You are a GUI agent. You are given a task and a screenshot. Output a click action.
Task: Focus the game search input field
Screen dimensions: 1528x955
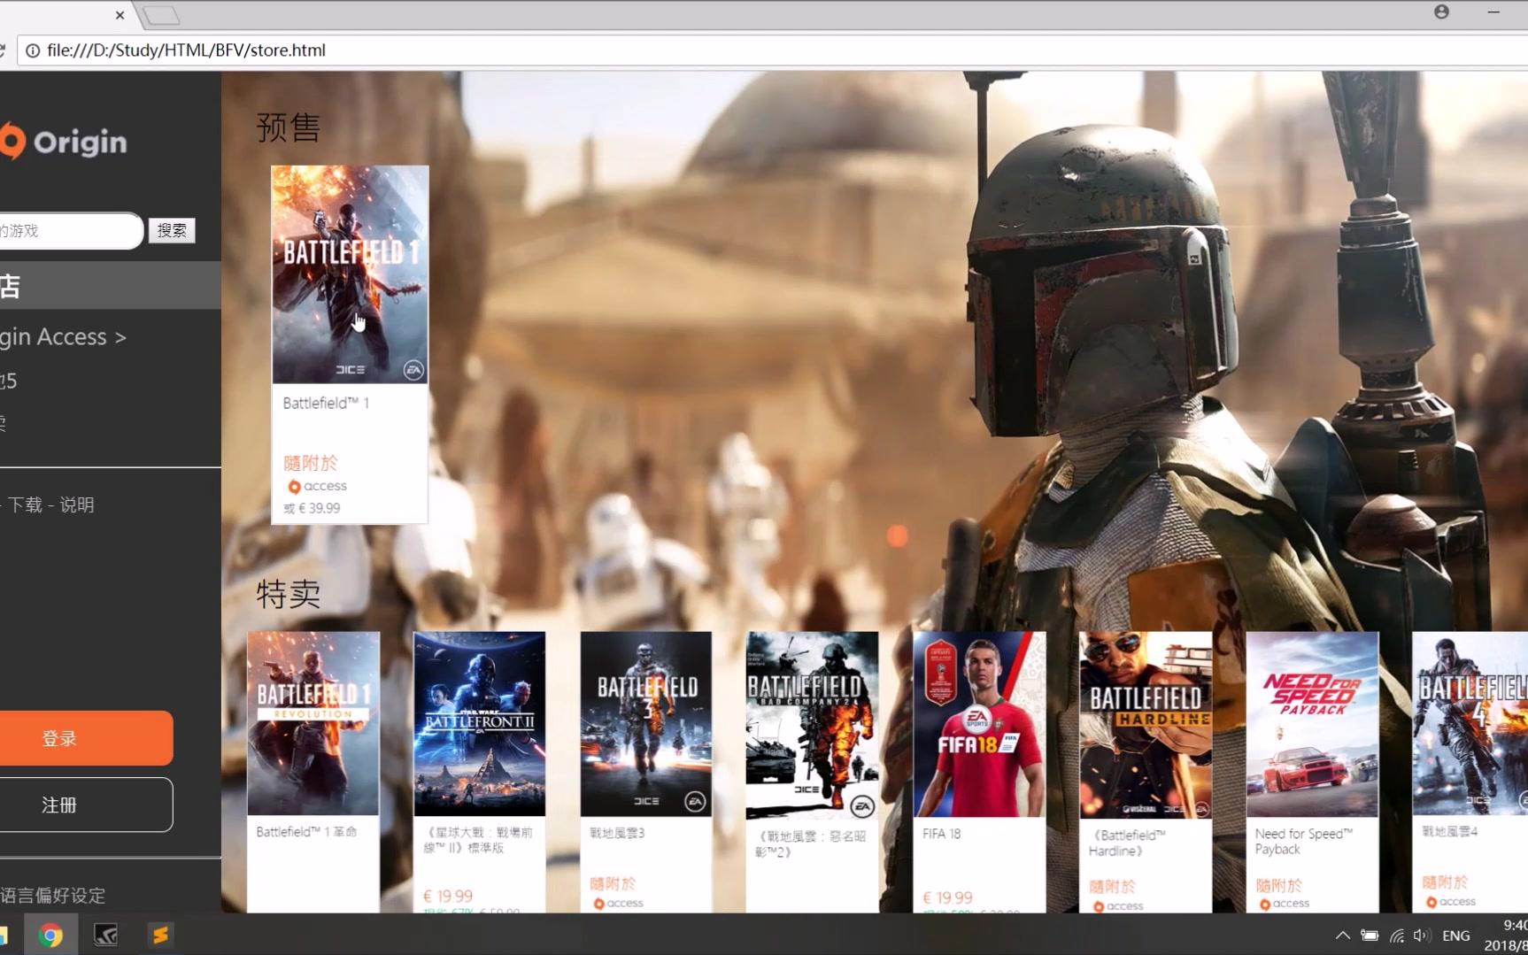[x=71, y=231]
